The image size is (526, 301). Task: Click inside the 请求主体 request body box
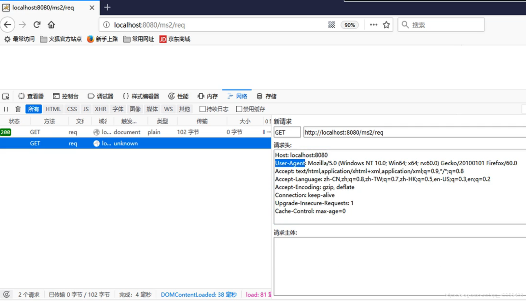[400, 266]
